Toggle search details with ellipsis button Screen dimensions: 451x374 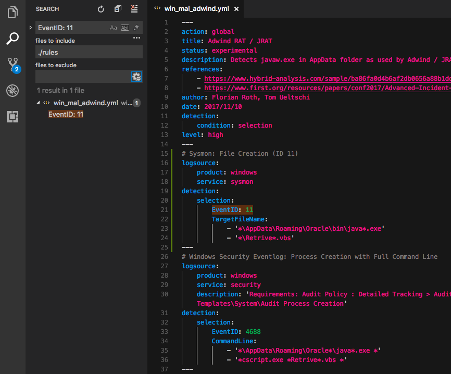pos(136,38)
